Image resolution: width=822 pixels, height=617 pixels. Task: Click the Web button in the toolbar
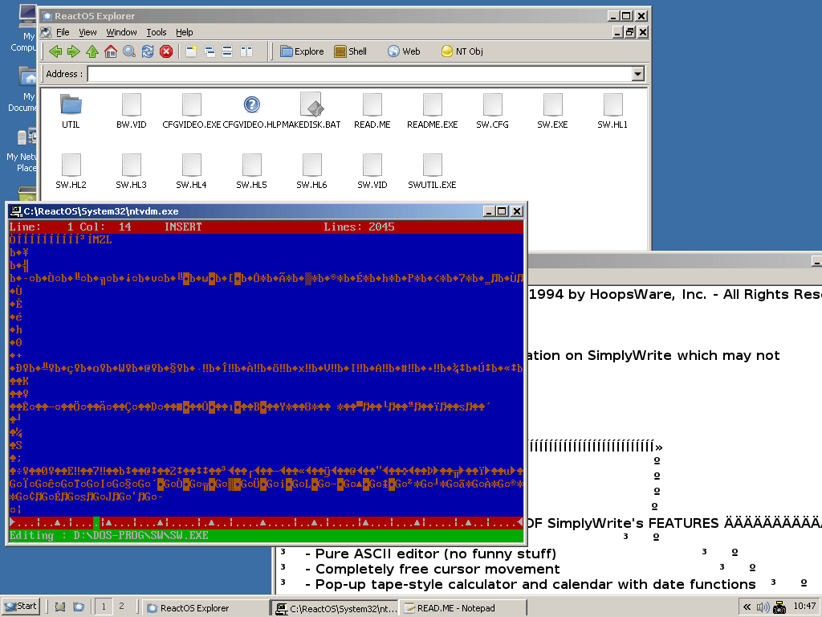405,51
